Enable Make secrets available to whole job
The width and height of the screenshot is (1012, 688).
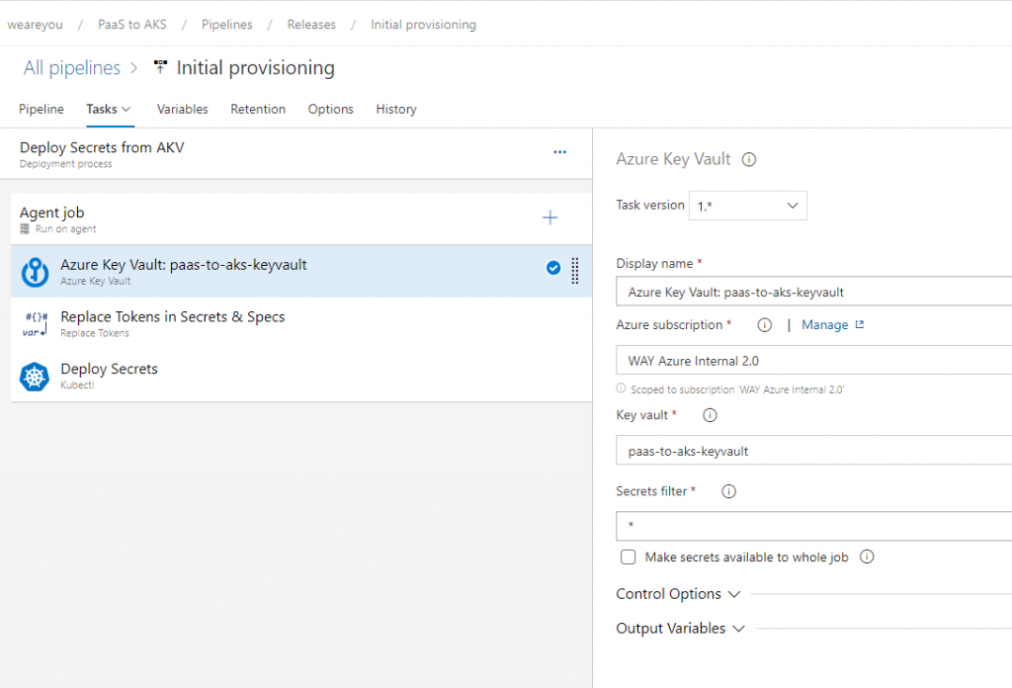coord(629,558)
